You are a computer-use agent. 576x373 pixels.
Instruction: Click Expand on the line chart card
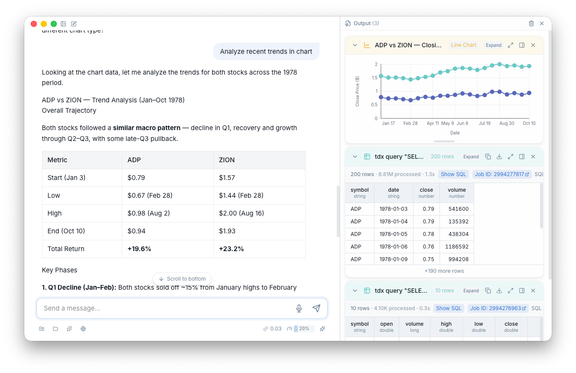pyautogui.click(x=493, y=45)
